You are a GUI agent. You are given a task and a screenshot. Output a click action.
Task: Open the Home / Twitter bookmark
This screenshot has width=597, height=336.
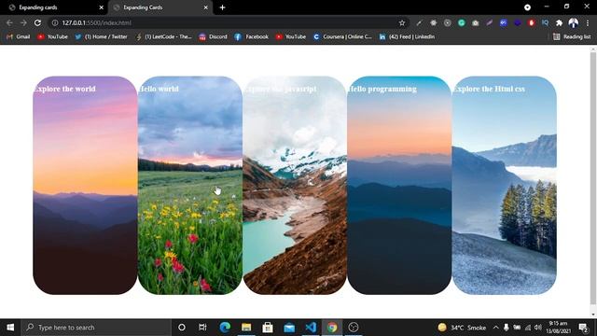[x=102, y=36]
